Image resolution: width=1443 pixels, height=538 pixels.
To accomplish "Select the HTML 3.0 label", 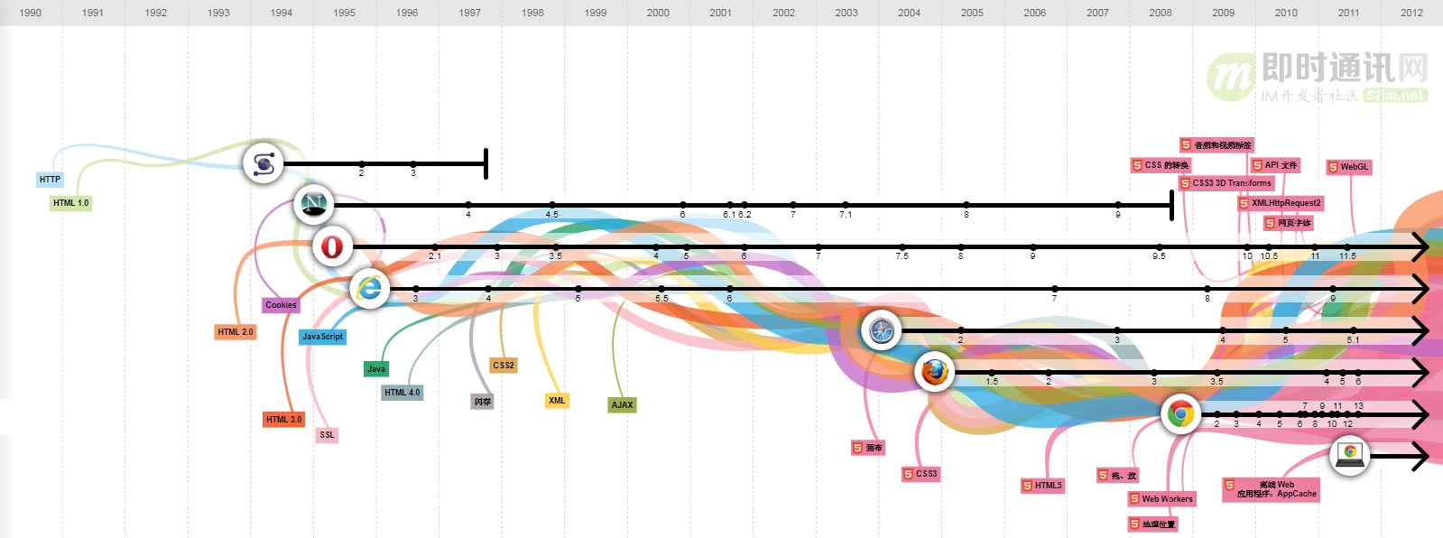I will point(284,420).
